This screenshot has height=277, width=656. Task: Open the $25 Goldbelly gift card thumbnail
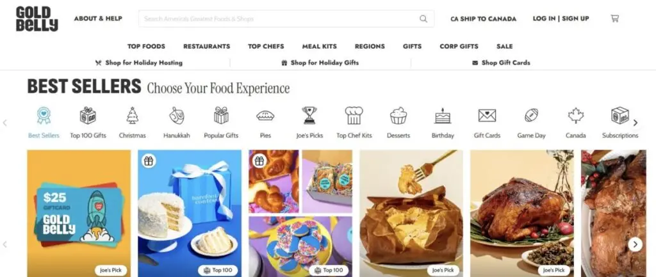click(79, 213)
